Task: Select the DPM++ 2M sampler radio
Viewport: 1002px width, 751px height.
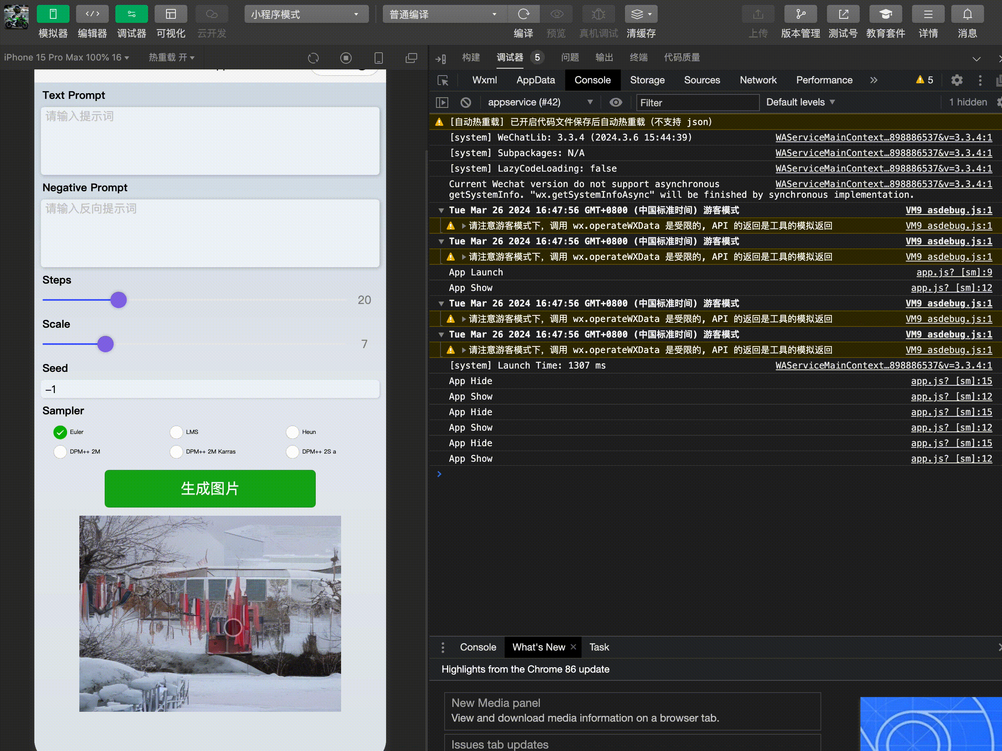Action: pos(60,452)
